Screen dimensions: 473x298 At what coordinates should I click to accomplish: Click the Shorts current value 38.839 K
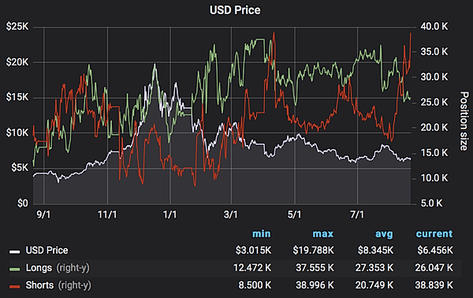[434, 285]
